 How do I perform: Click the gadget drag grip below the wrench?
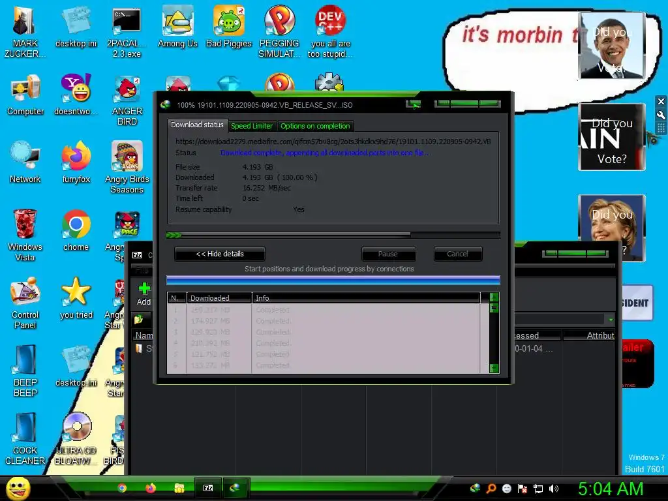661,128
